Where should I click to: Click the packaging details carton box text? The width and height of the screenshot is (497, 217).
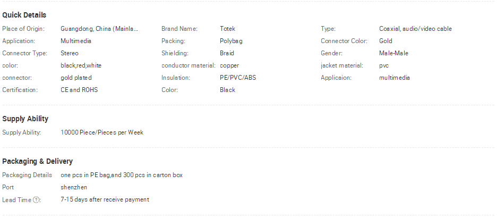(122, 175)
